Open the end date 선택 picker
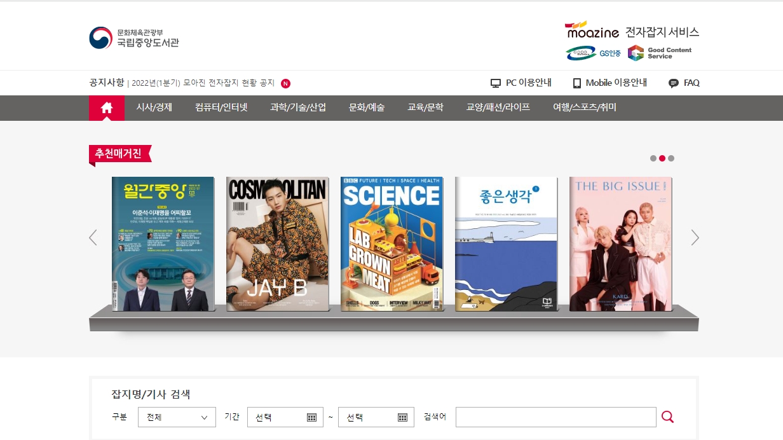 [x=376, y=417]
